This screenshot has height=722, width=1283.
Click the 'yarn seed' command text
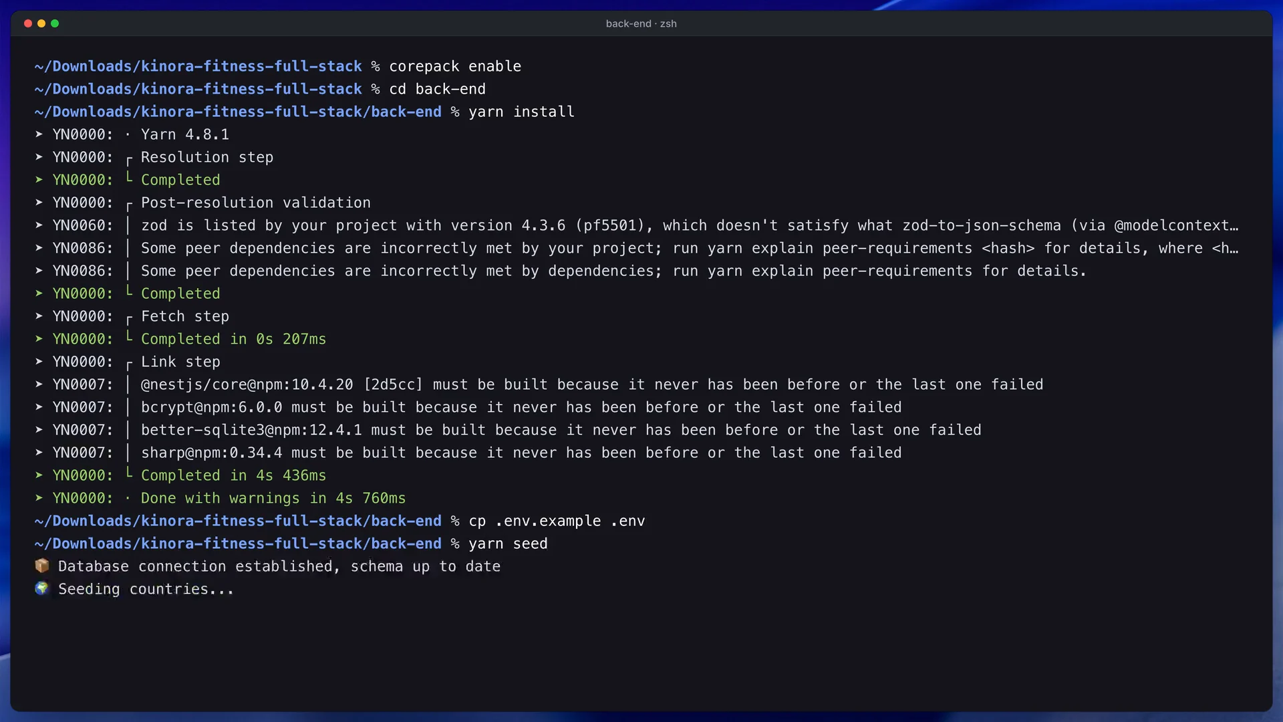coord(508,544)
